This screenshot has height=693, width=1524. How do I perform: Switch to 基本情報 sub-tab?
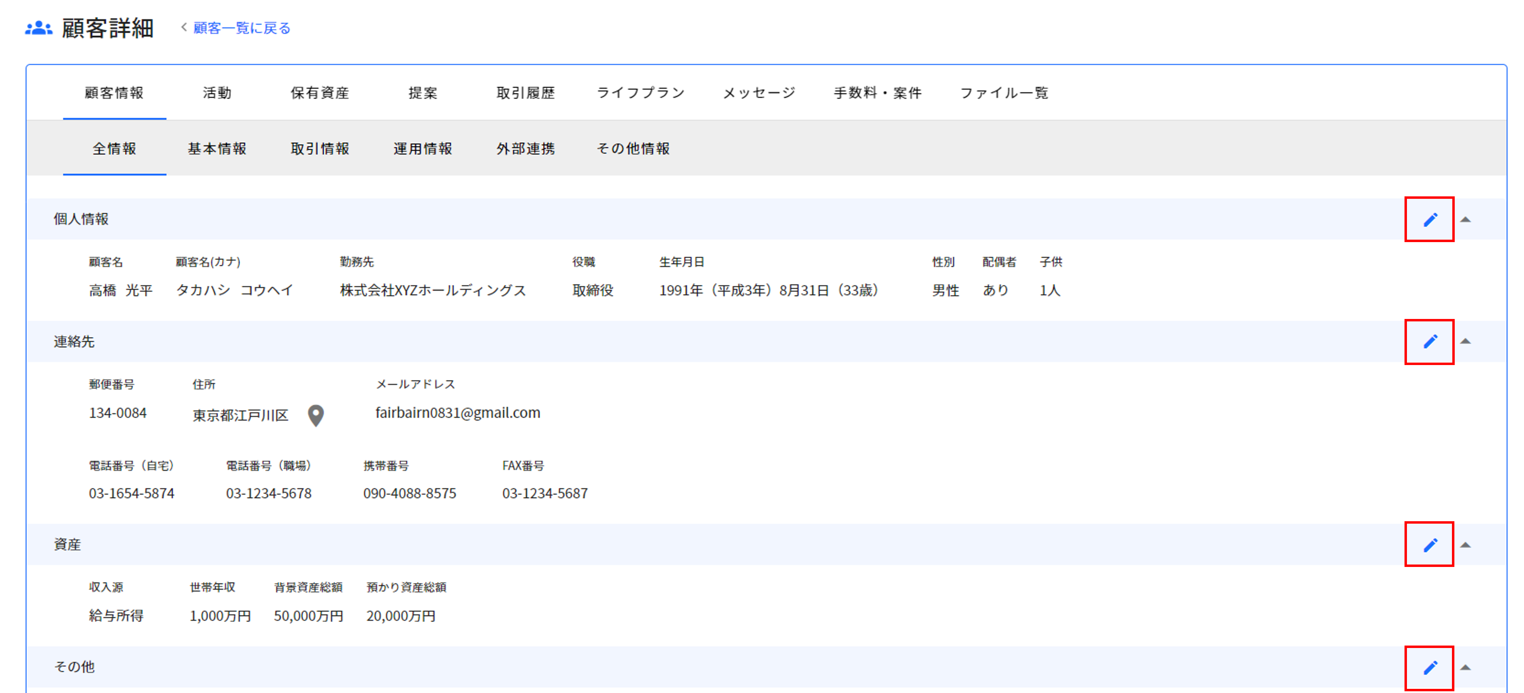tap(217, 149)
